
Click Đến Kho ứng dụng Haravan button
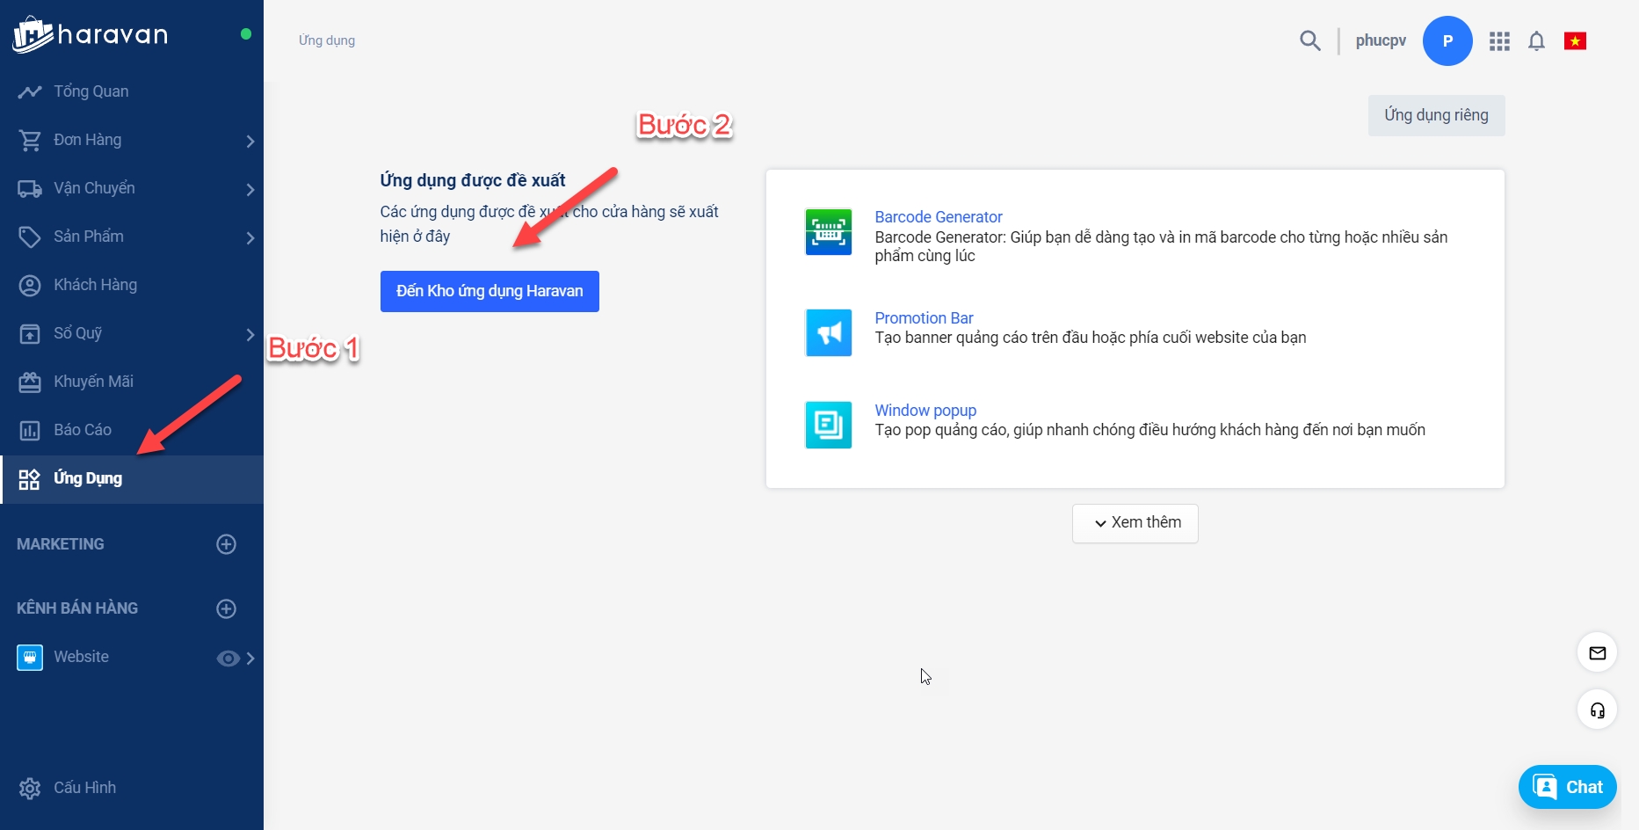(490, 291)
